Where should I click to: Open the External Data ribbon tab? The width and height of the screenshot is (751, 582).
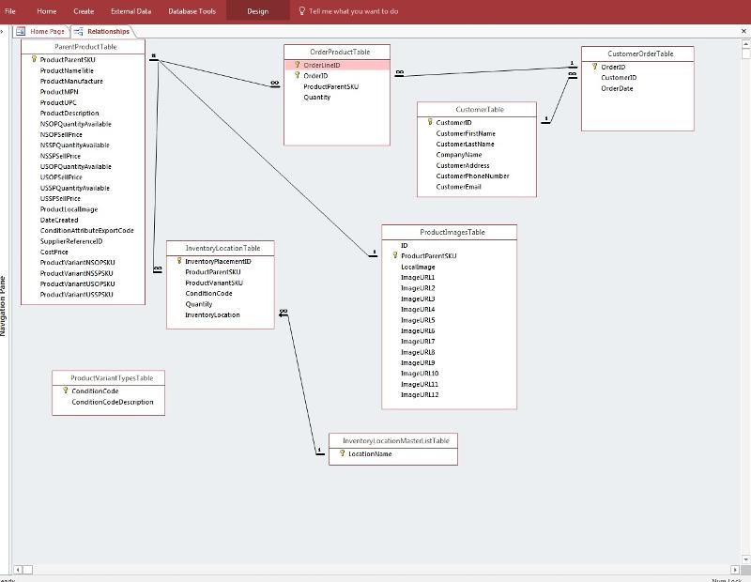coord(130,11)
